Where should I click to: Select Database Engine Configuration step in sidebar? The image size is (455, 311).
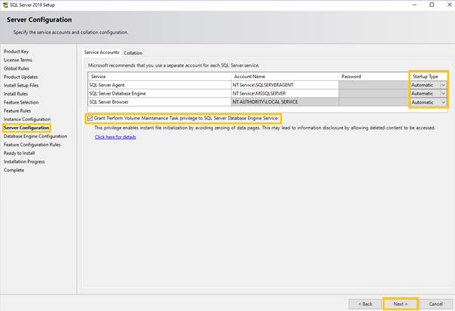35,136
